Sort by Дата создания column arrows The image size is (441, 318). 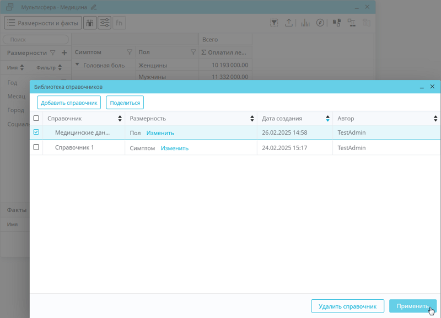tap(328, 119)
